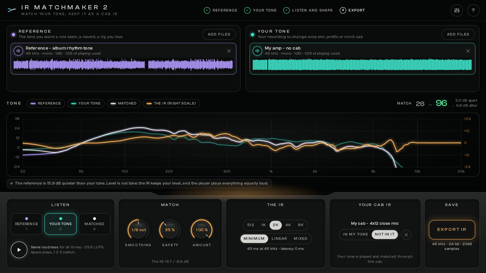This screenshot has width=486, height=273.
Task: Click the reference waveform thumbnail
Action: tap(123, 65)
